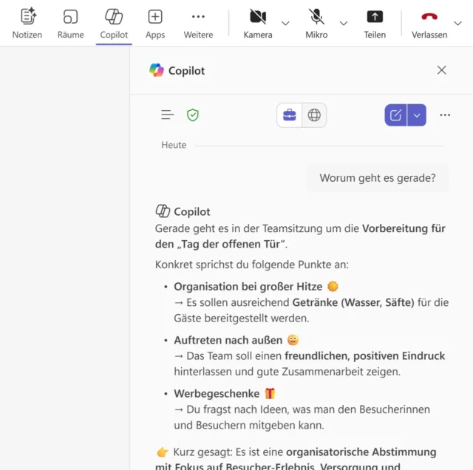Unmute the Mikro microphone

click(x=316, y=24)
